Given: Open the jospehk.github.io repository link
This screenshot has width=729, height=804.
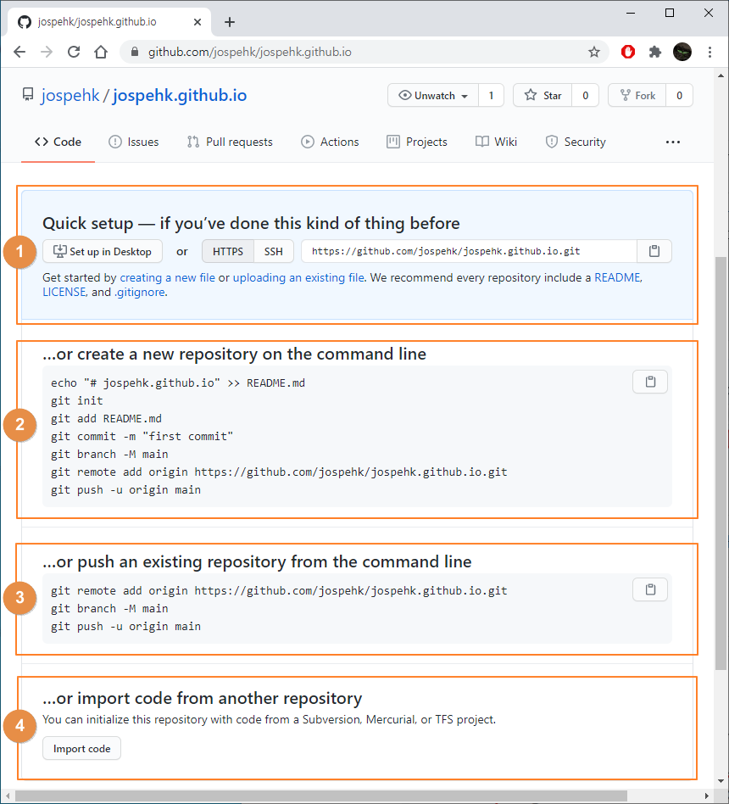Looking at the screenshot, I should pyautogui.click(x=180, y=95).
